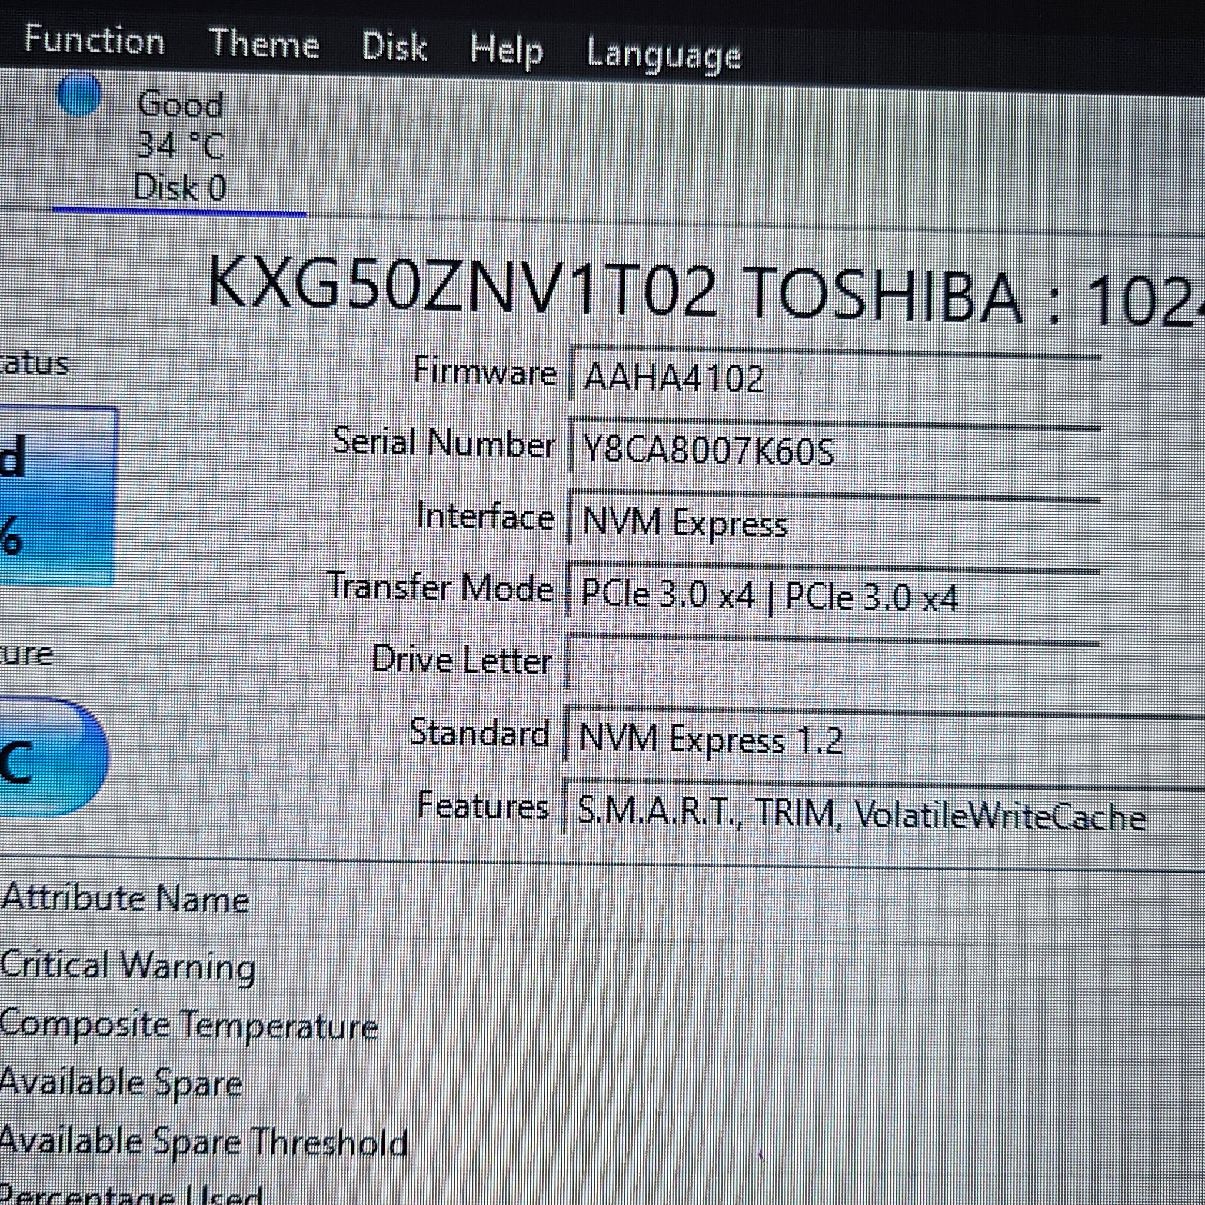Select the Available Spare attribute row
1205x1205 pixels.
click(121, 1084)
